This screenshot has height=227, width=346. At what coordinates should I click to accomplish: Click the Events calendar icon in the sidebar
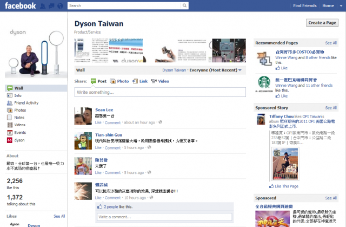click(x=10, y=133)
